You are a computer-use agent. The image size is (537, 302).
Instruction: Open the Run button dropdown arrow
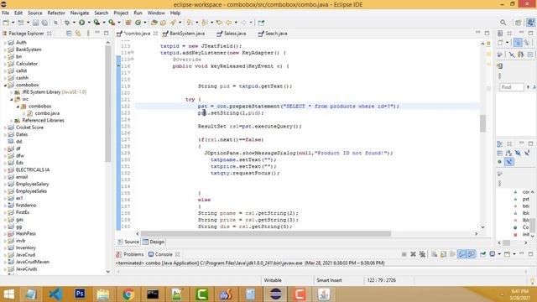coord(89,23)
